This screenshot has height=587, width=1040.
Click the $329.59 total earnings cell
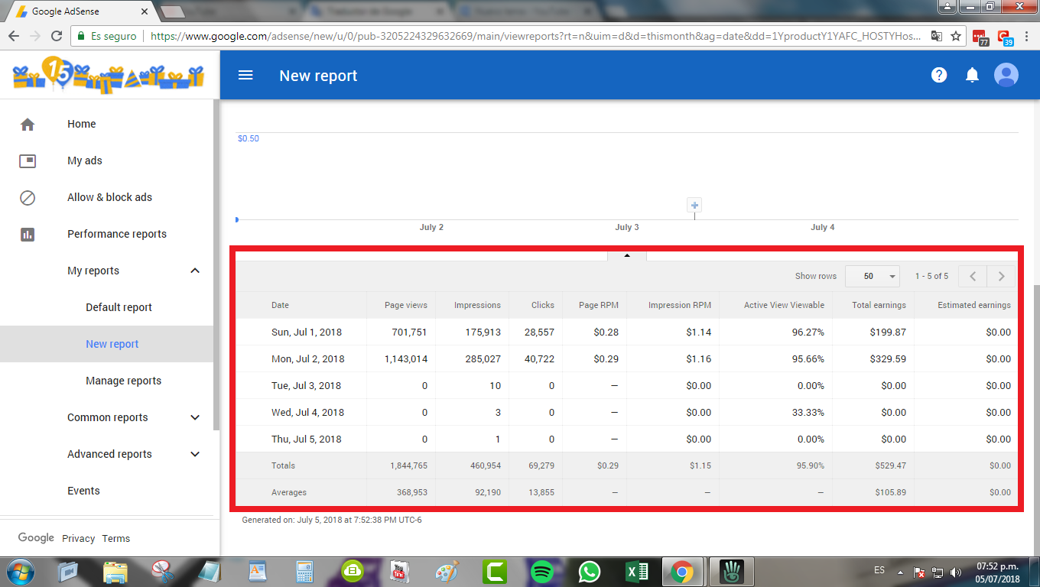888,358
